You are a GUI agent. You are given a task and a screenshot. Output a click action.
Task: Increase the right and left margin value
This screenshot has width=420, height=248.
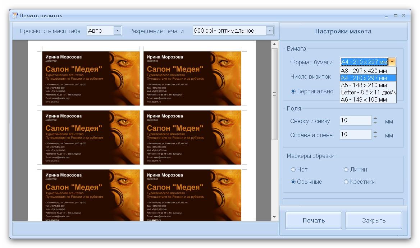(375, 132)
